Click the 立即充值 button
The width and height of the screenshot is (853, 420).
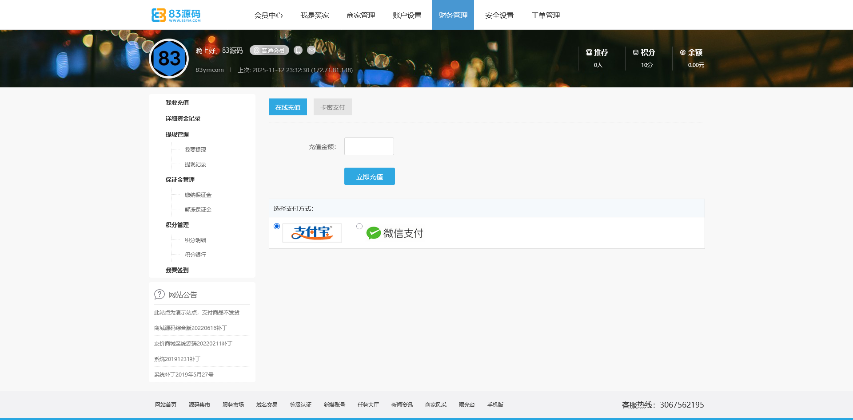pyautogui.click(x=370, y=177)
